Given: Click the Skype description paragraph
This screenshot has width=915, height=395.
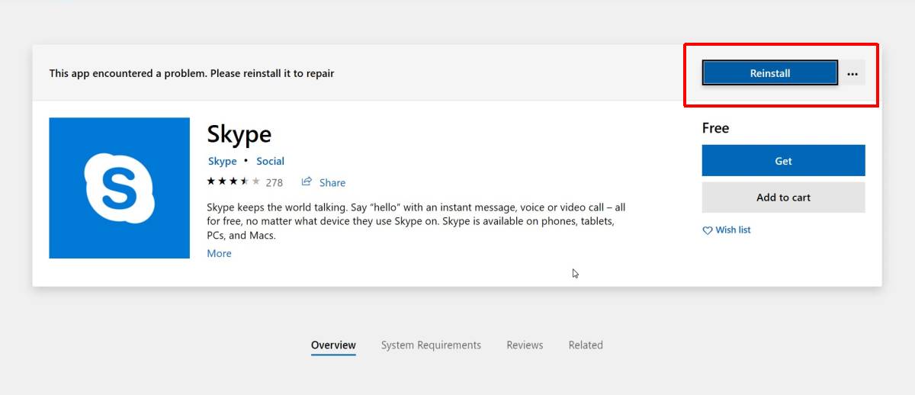Looking at the screenshot, I should click(416, 221).
